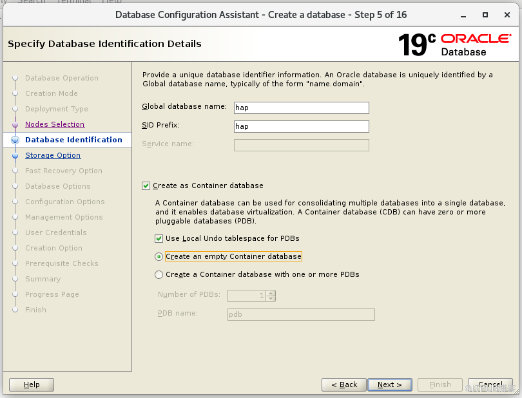
Task: Click the SID Prefix label
Action: coord(160,125)
